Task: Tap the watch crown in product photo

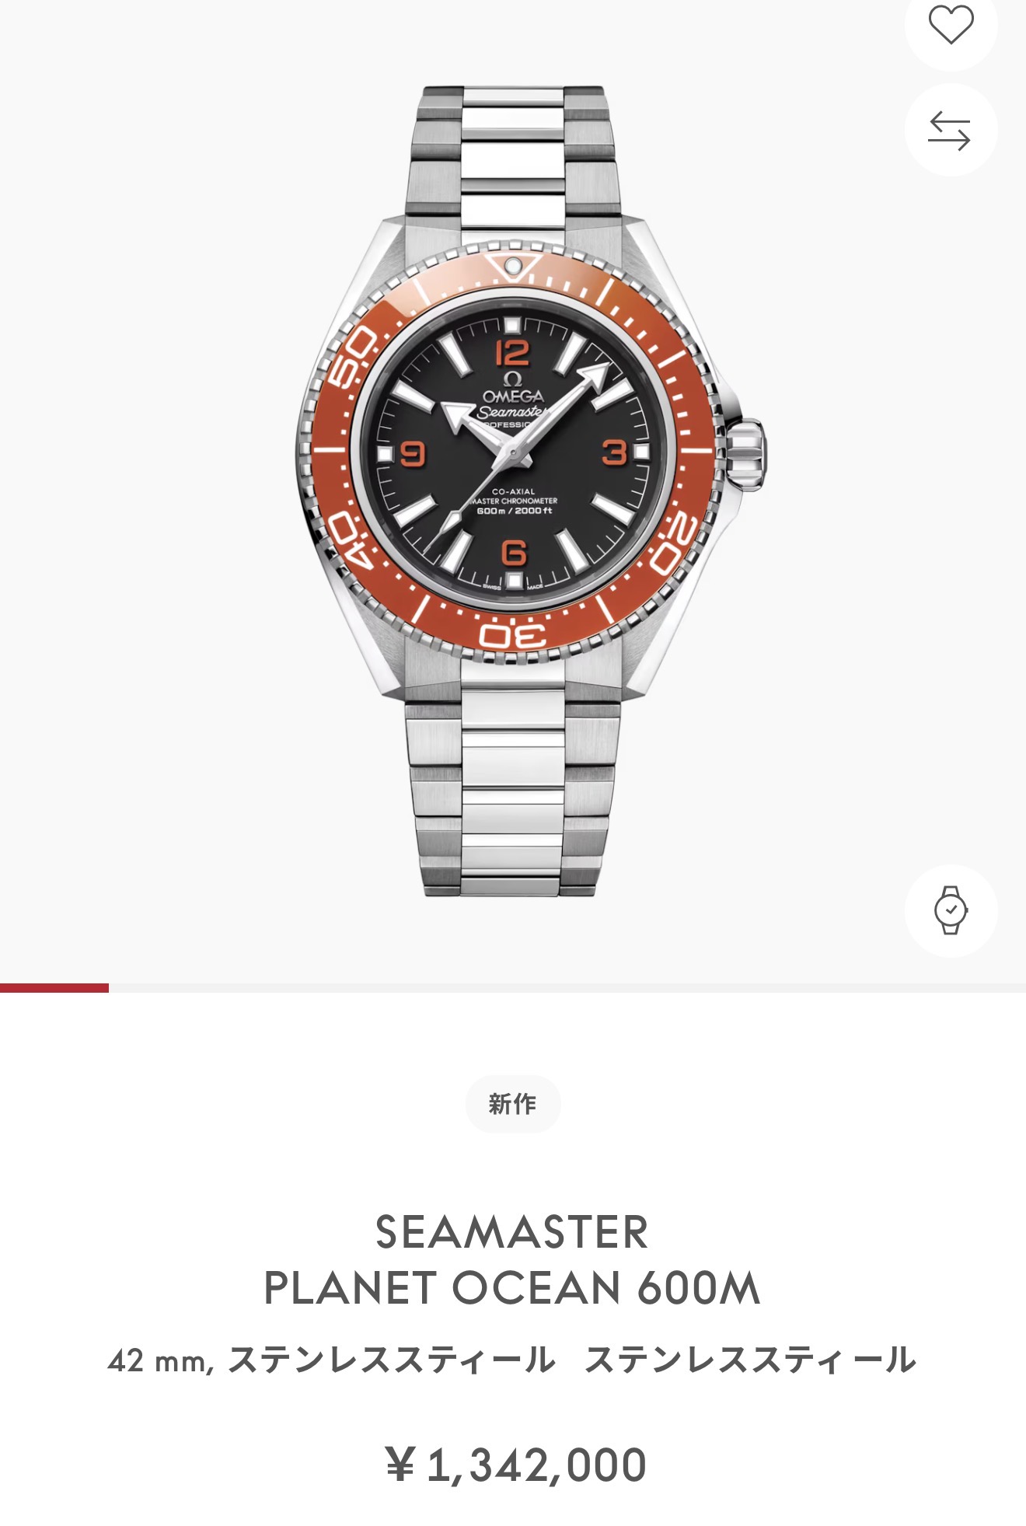Action: [x=747, y=454]
